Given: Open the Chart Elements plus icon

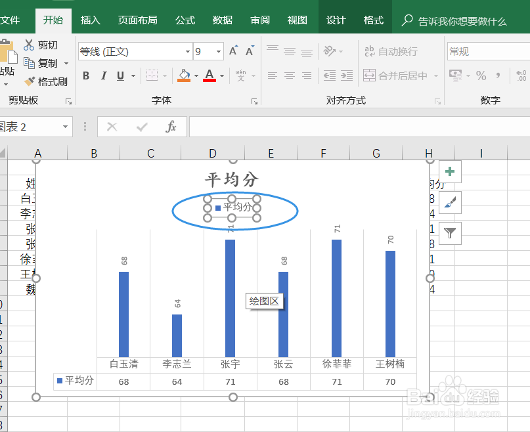Looking at the screenshot, I should 449,171.
